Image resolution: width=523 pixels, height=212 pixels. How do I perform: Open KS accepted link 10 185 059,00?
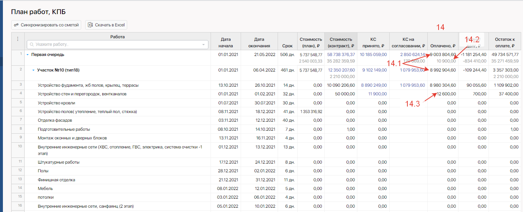tap(373, 55)
